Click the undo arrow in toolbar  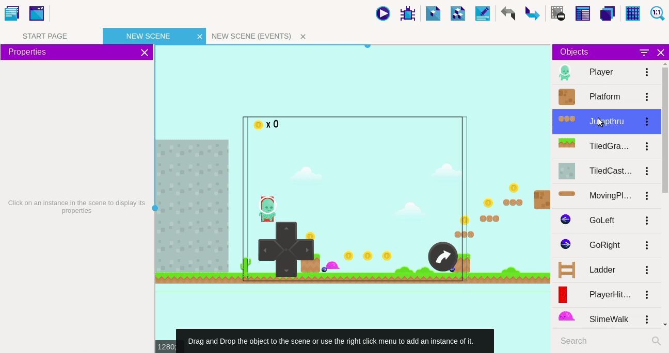[508, 13]
